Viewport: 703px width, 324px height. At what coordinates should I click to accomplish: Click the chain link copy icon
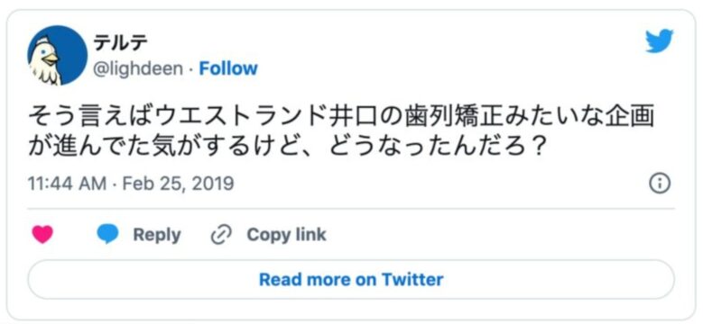click(x=221, y=235)
